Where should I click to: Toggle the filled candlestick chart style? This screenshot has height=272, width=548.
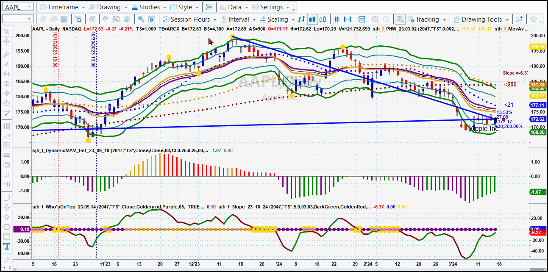(312, 19)
